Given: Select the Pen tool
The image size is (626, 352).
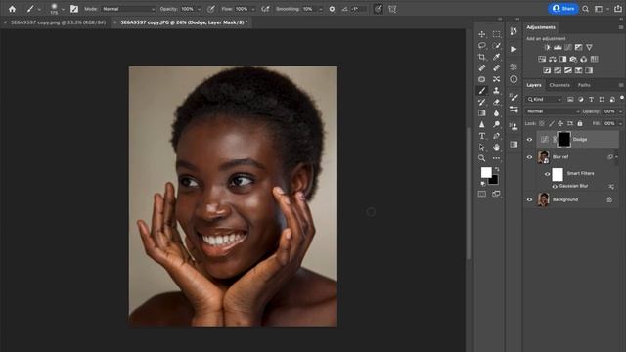Looking at the screenshot, I should 496,136.
